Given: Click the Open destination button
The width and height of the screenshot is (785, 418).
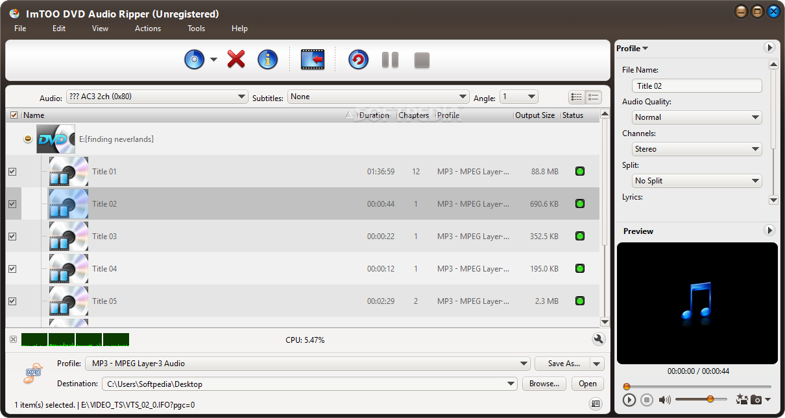Looking at the screenshot, I should point(588,384).
